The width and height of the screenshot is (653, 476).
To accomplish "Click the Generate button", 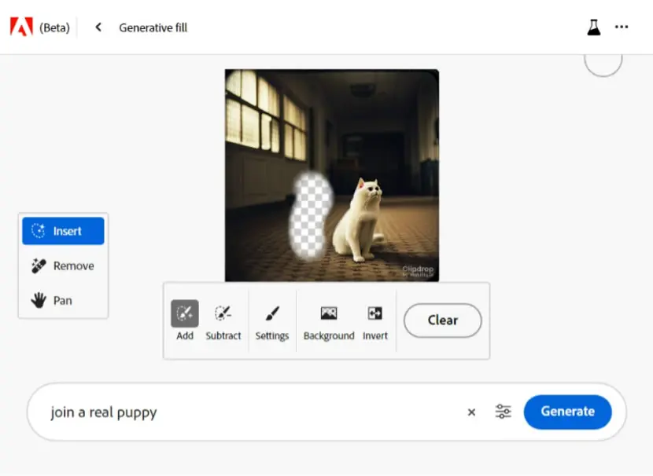I will coord(567,412).
